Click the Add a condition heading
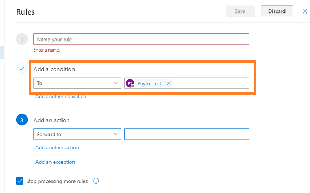Image resolution: width=310 pixels, height=193 pixels. tap(54, 69)
